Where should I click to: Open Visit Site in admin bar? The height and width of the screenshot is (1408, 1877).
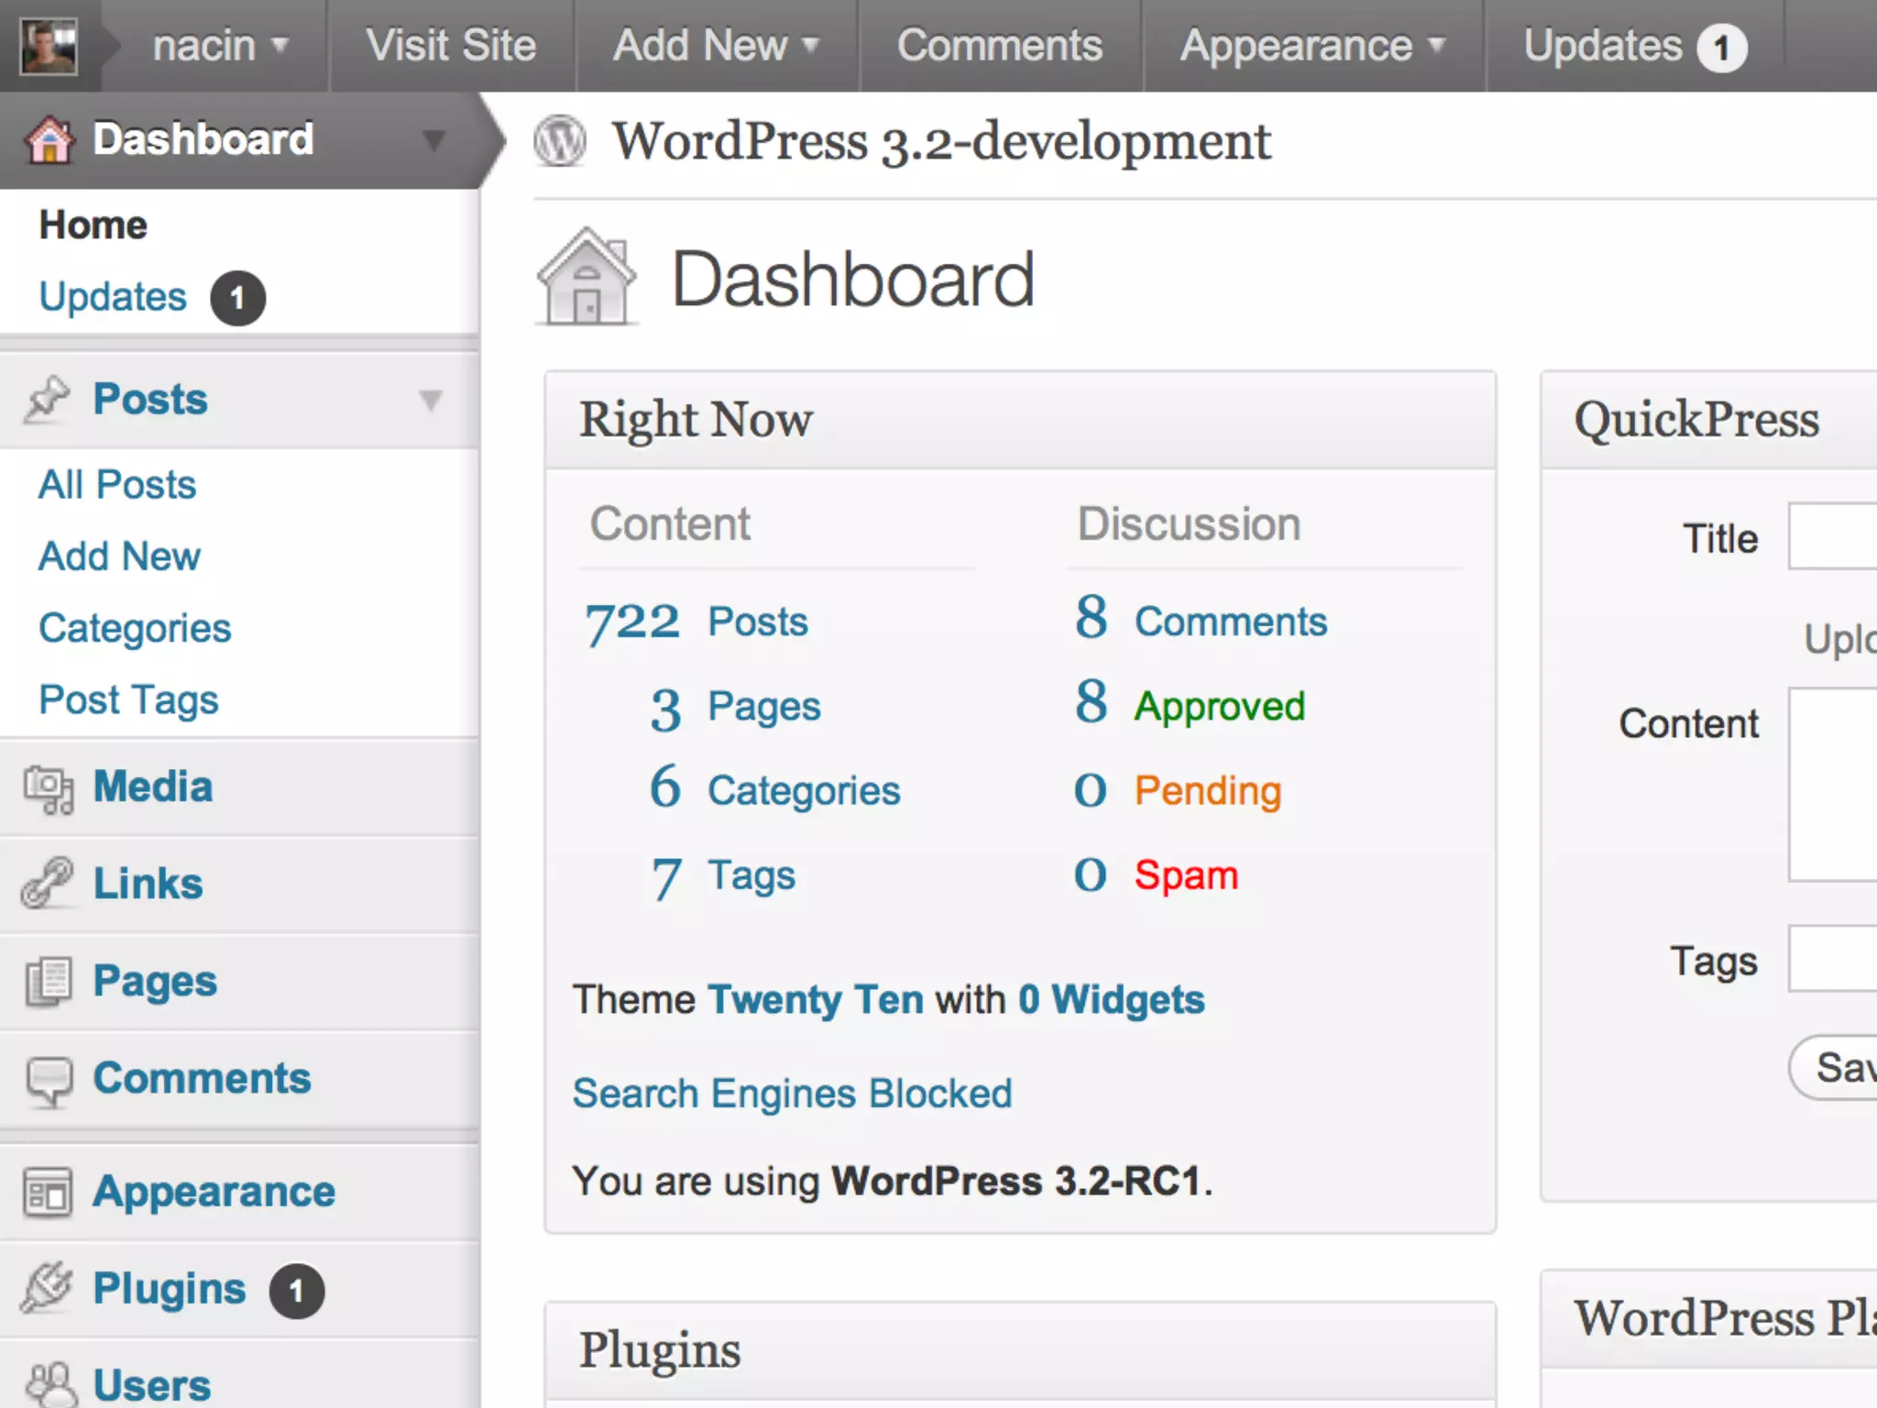coord(451,46)
